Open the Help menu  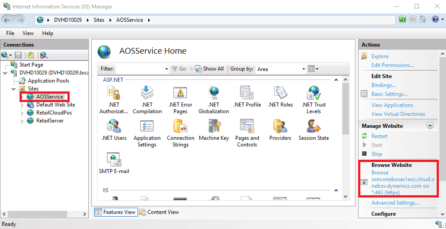pyautogui.click(x=48, y=33)
